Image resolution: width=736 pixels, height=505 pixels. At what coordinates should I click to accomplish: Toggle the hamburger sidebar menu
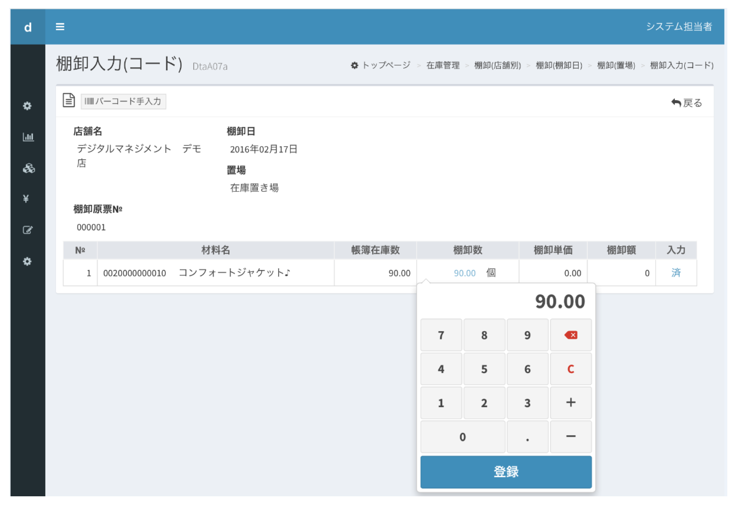[60, 26]
